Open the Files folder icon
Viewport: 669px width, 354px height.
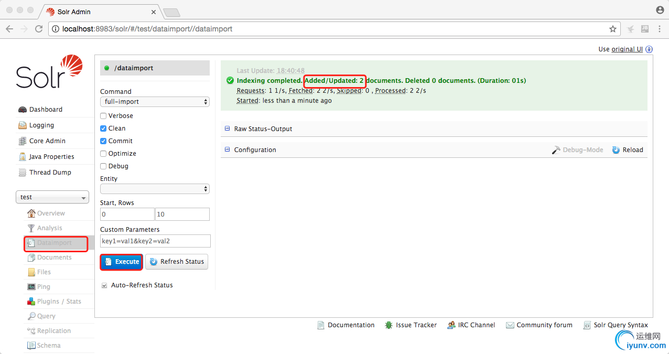tap(31, 272)
